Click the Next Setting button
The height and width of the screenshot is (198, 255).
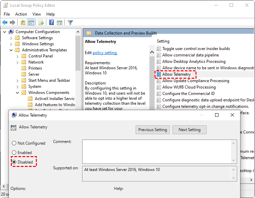click(x=189, y=130)
